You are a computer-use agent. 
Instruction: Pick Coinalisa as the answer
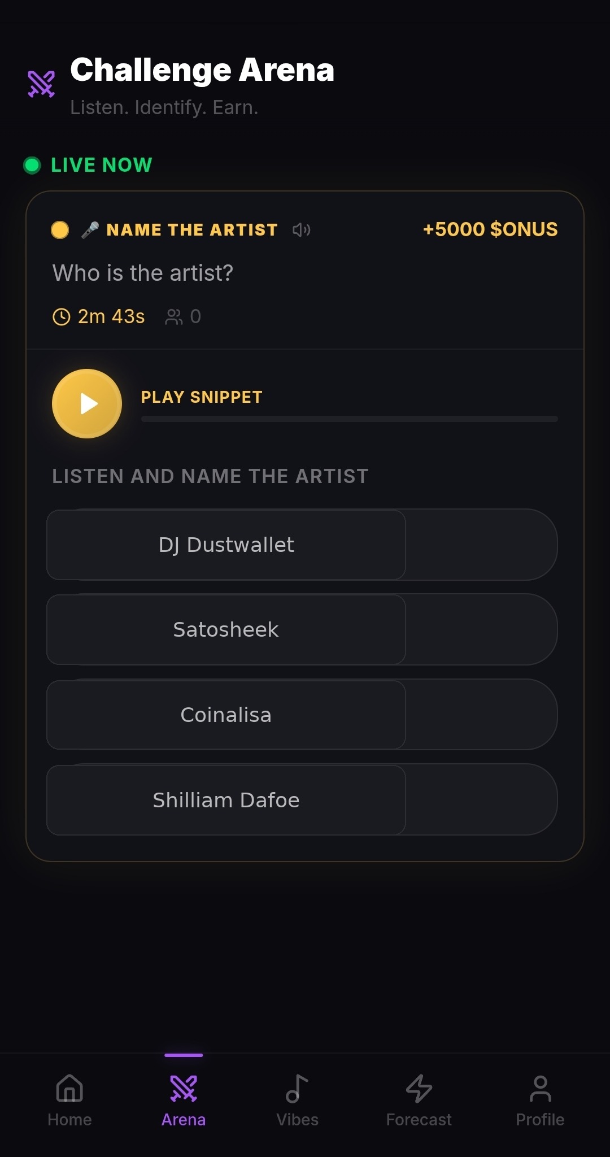226,715
